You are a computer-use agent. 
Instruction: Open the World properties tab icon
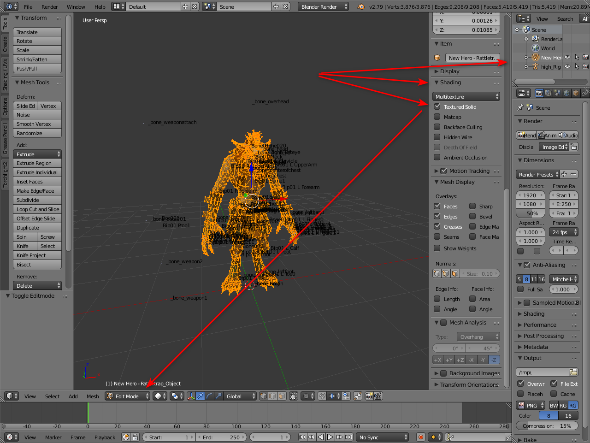(x=566, y=93)
